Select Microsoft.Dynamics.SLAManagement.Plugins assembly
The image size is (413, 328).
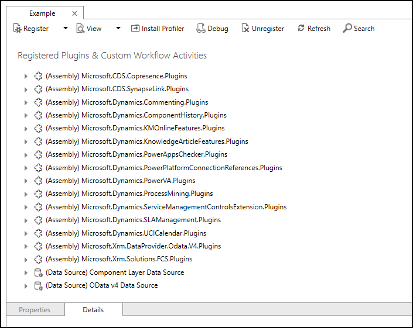[133, 220]
